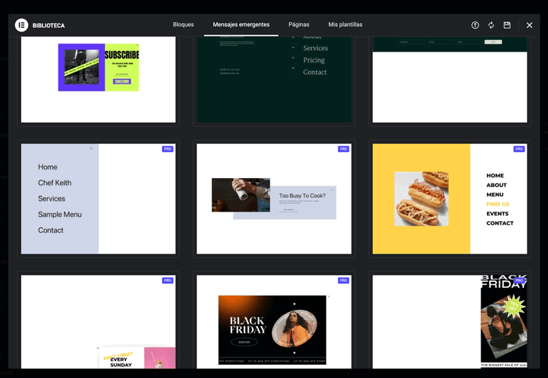
Task: Open the Mis plantillas tab
Action: tap(345, 25)
